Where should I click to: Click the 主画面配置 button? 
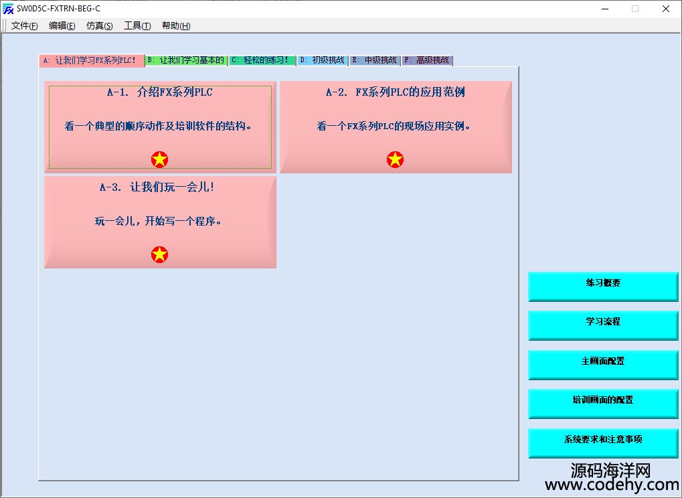click(x=603, y=365)
